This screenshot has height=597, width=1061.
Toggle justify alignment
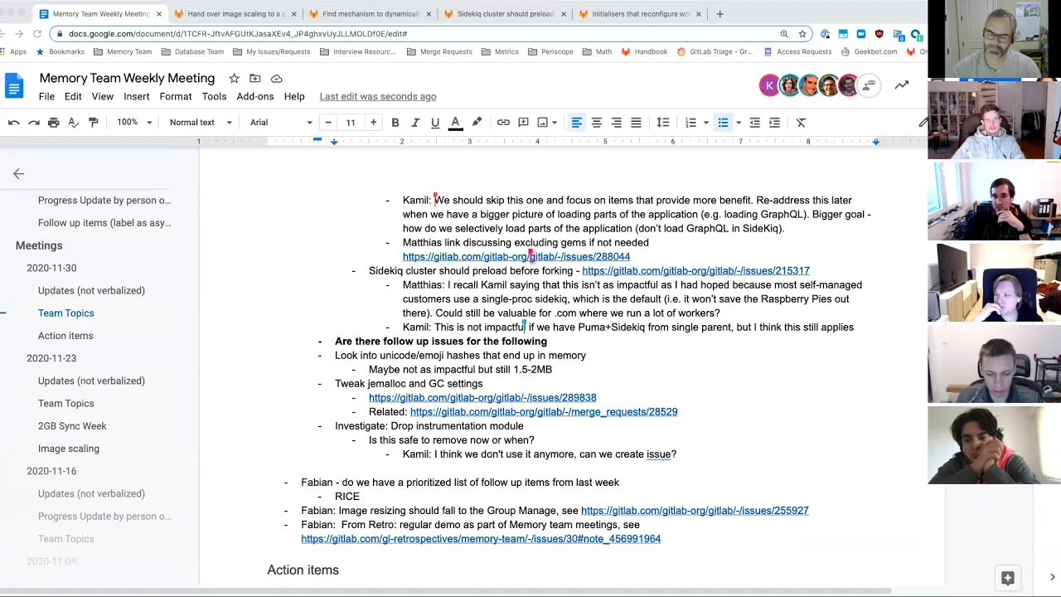coord(636,123)
